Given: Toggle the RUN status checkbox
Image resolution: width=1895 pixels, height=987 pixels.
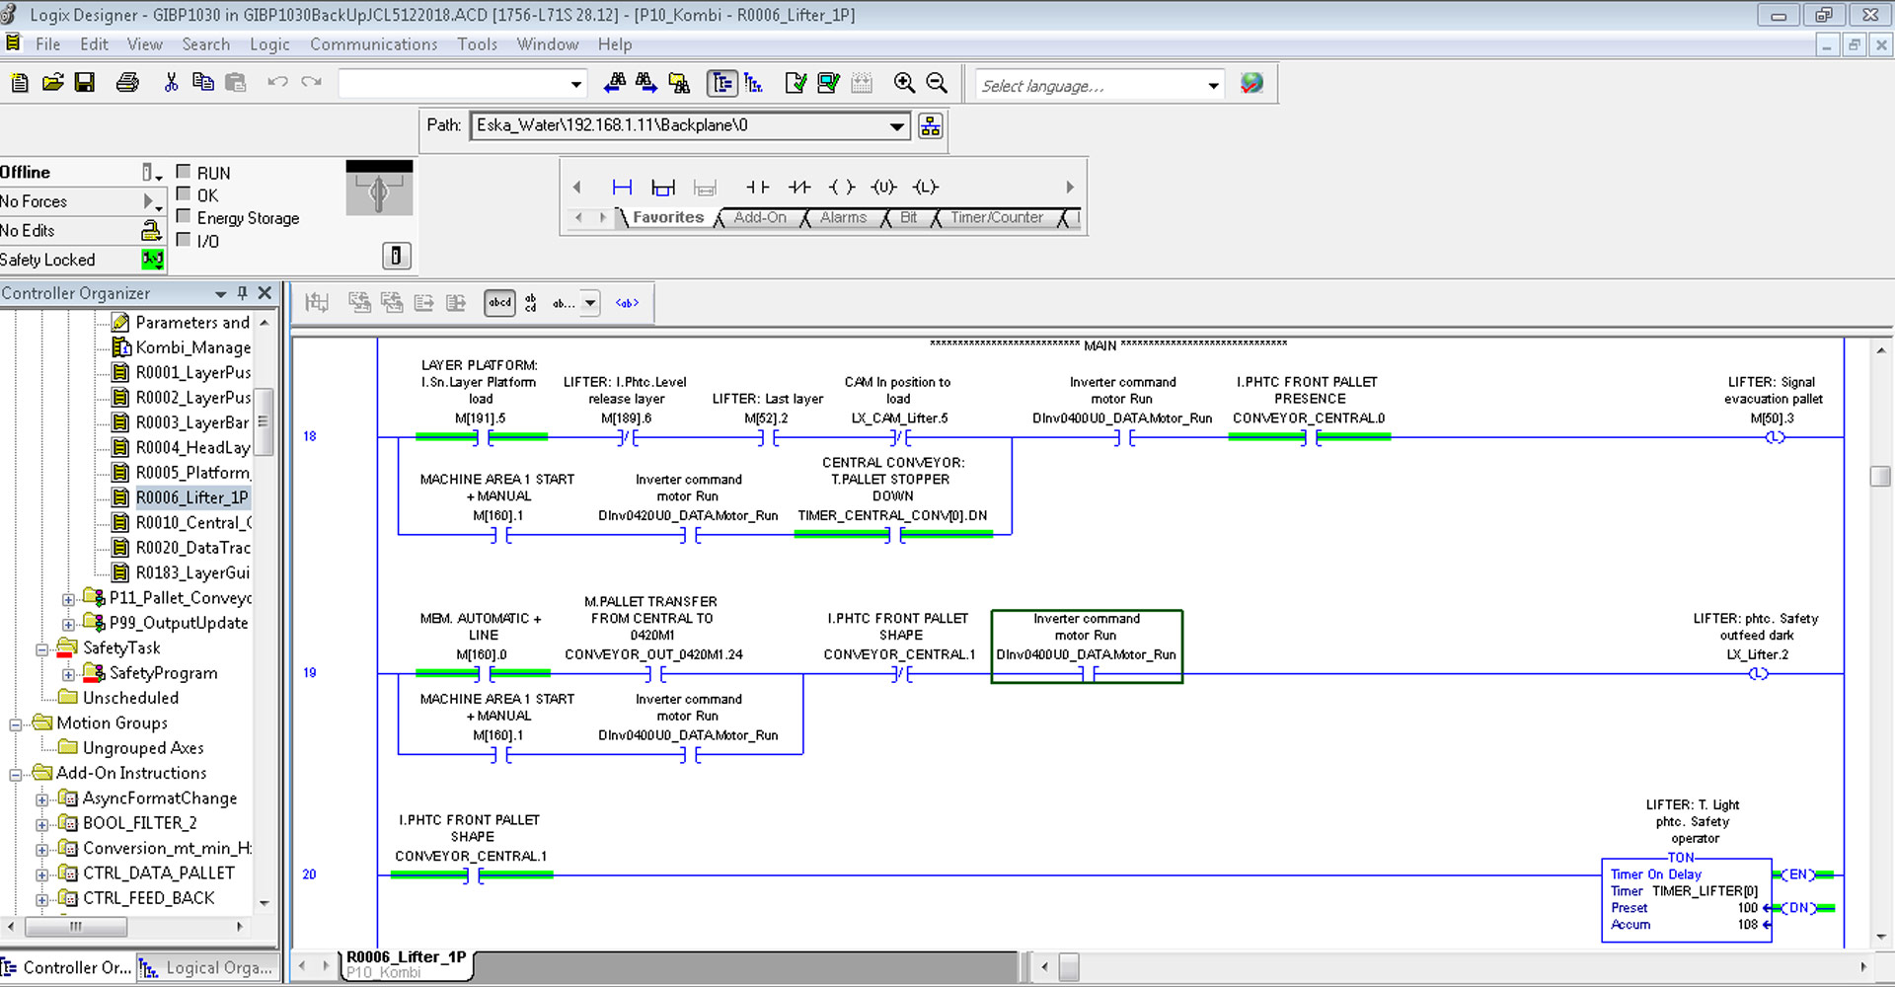Looking at the screenshot, I should (x=184, y=172).
